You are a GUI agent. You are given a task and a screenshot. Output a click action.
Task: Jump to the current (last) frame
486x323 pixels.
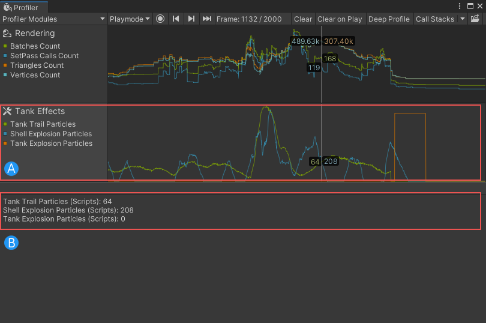click(207, 19)
